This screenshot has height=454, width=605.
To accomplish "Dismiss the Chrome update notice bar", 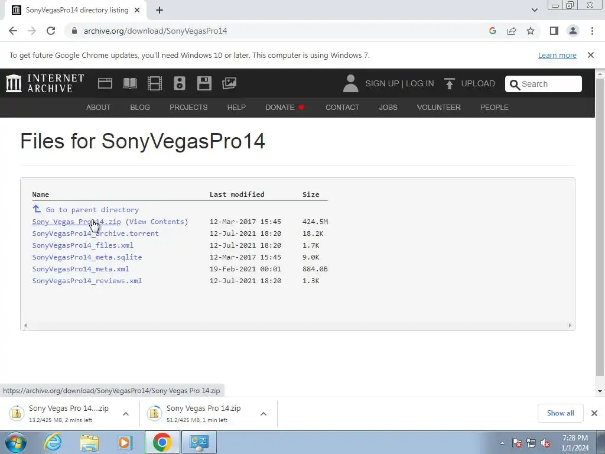I will (591, 55).
